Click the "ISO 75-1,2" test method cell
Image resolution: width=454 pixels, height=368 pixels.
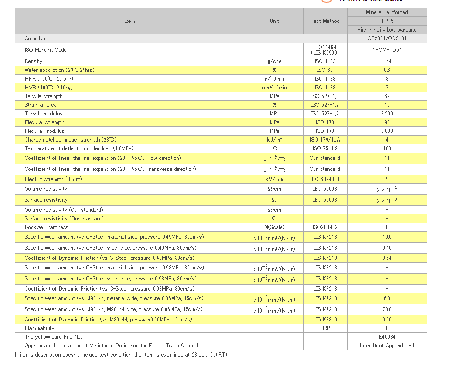(325, 148)
